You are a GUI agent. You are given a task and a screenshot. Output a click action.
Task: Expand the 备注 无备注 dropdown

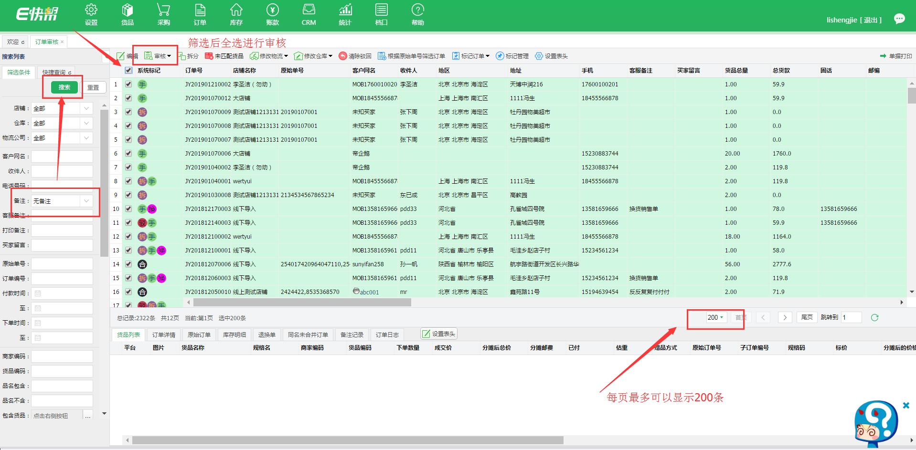[86, 201]
